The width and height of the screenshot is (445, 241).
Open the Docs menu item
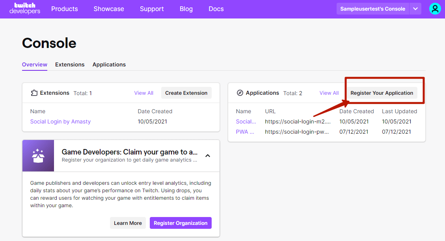216,9
